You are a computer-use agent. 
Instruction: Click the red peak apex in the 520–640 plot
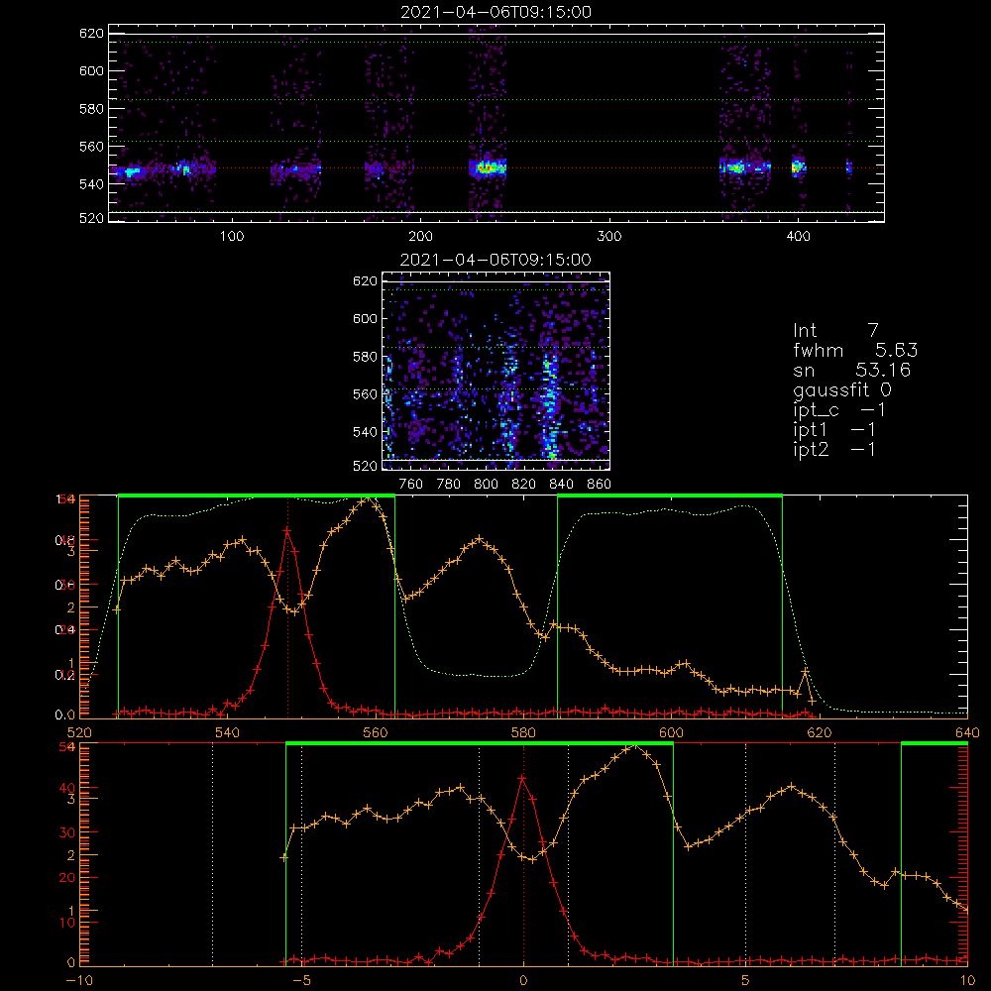[287, 529]
